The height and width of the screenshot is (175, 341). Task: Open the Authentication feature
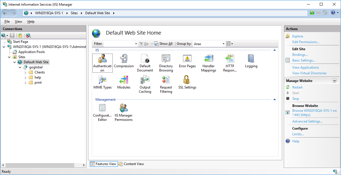(102, 63)
